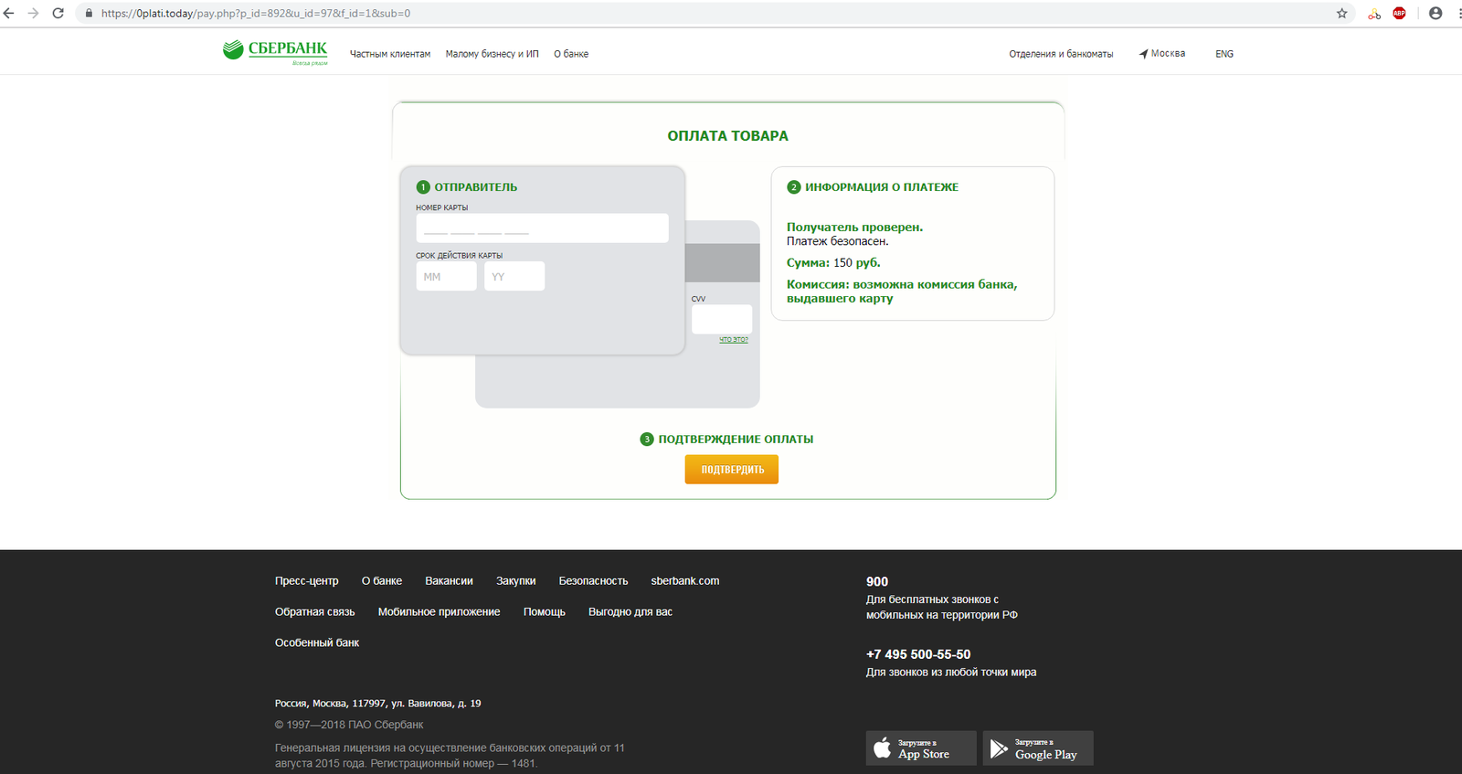Click the Sberbank logo
1462x774 pixels.
tap(275, 51)
